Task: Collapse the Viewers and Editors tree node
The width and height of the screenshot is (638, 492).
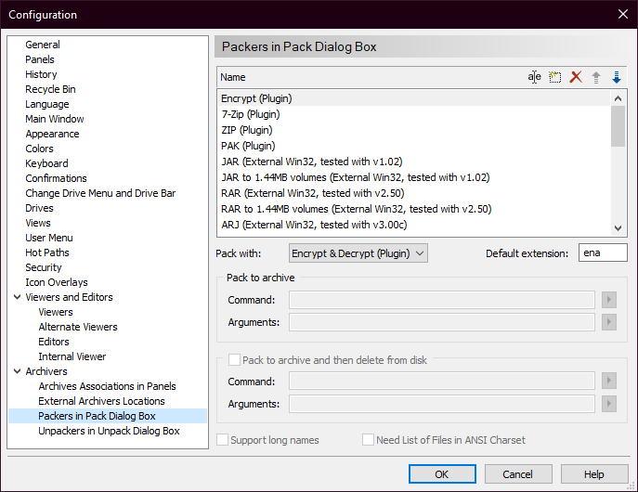Action: coord(17,297)
